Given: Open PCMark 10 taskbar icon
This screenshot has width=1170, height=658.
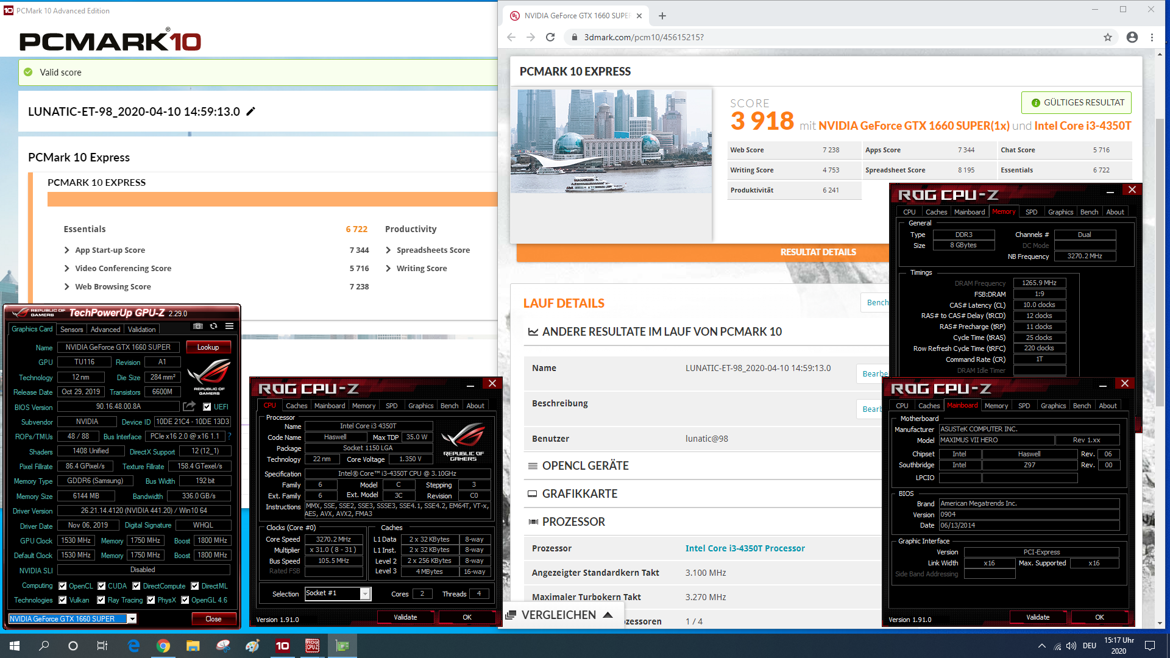Looking at the screenshot, I should (x=282, y=646).
